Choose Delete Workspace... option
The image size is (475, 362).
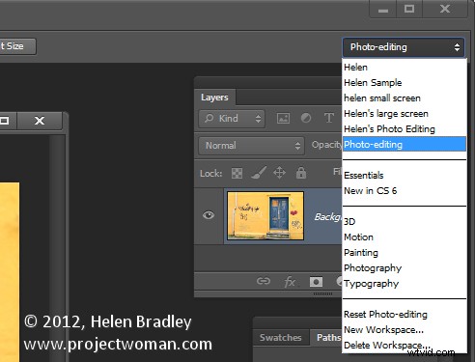(x=405, y=345)
